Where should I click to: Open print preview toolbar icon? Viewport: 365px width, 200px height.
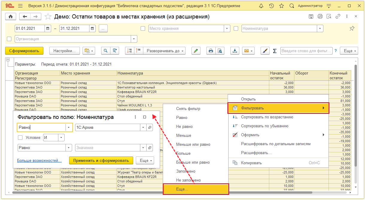(x=220, y=51)
